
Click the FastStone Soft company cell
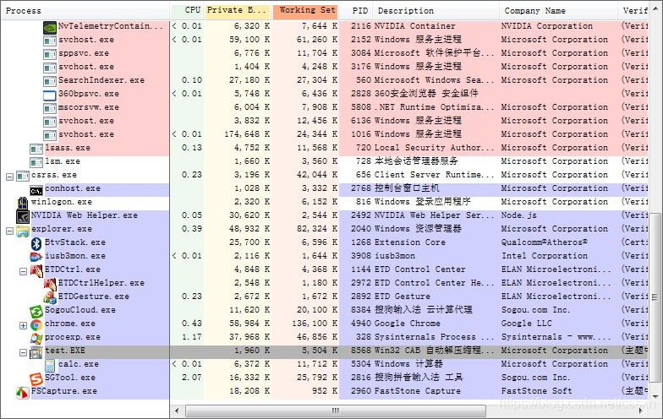tap(536, 391)
